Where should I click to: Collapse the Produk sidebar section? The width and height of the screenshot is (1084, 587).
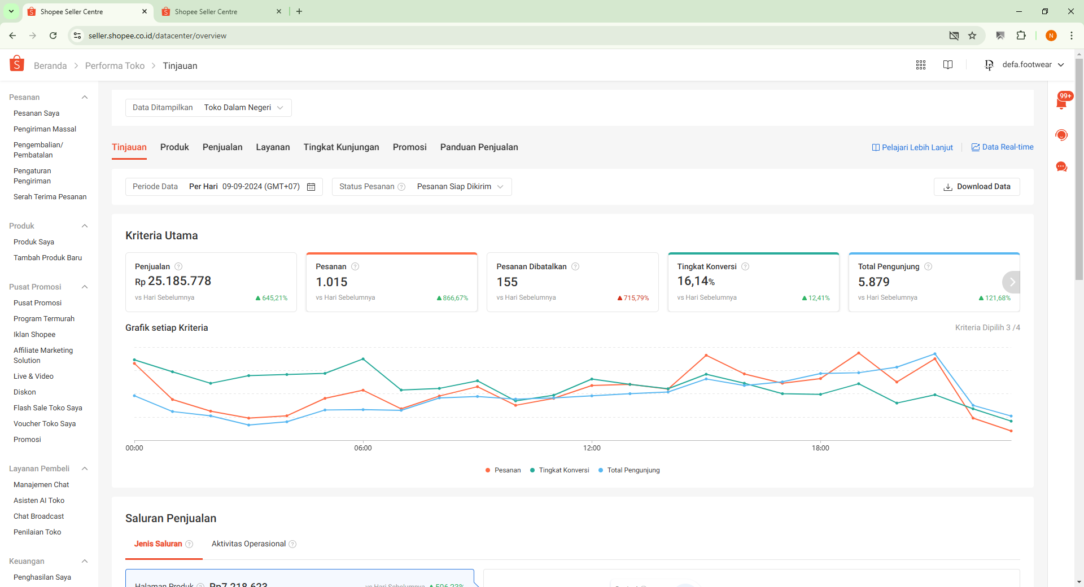click(85, 226)
